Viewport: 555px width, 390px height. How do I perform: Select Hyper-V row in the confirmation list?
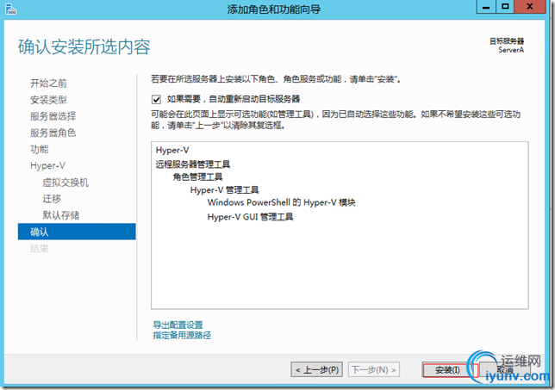click(172, 150)
